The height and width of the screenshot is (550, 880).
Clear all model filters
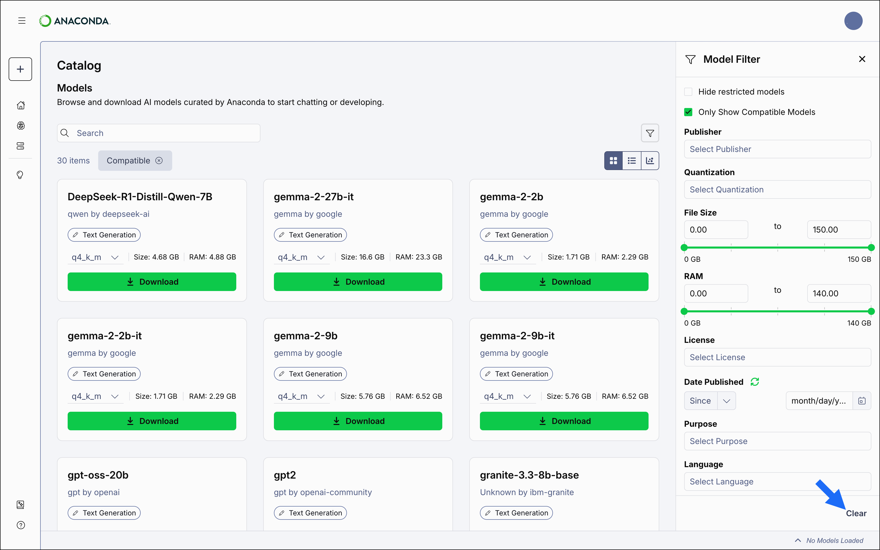click(856, 513)
